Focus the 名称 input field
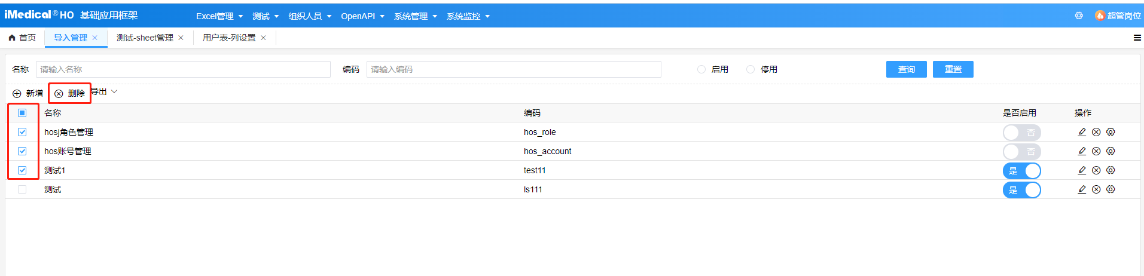The image size is (1144, 276). [x=183, y=69]
